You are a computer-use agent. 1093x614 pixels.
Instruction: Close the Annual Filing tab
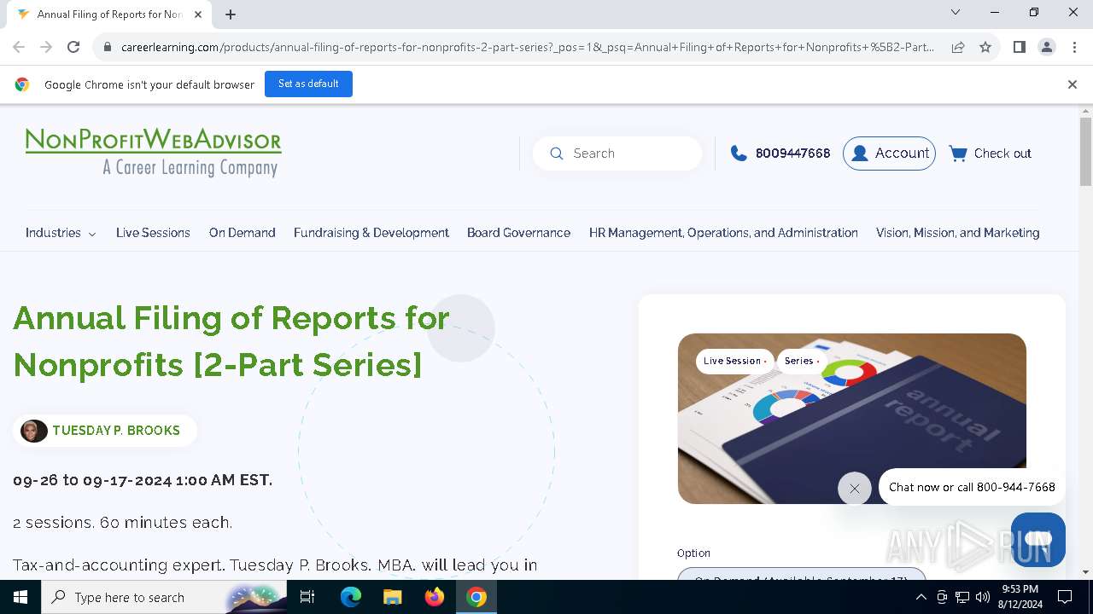198,14
